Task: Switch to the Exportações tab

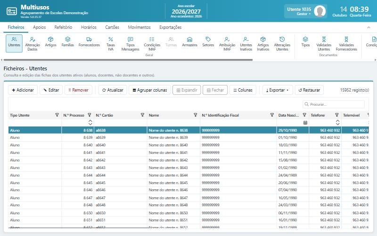Action: pyautogui.click(x=170, y=27)
